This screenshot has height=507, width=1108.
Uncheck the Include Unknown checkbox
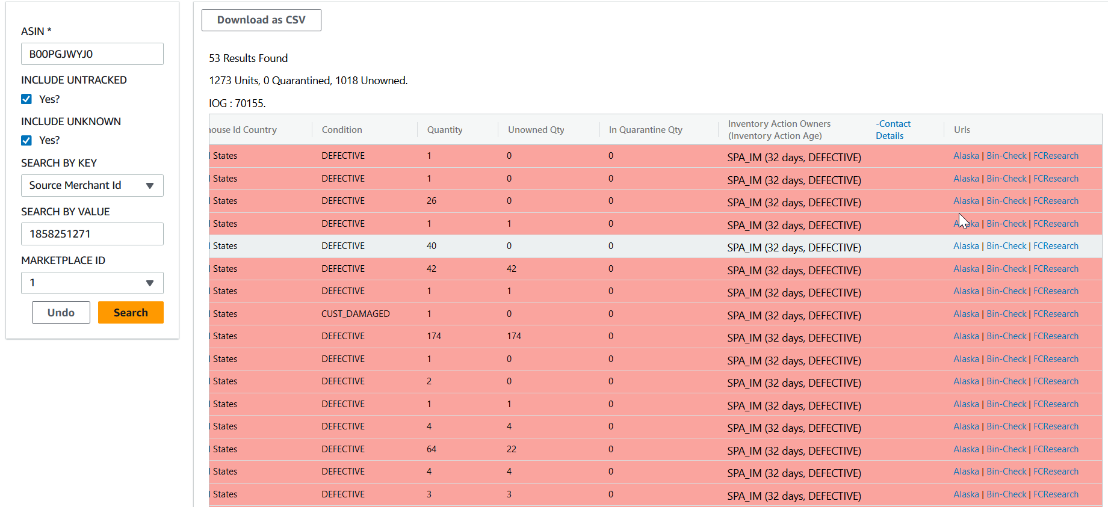(26, 140)
